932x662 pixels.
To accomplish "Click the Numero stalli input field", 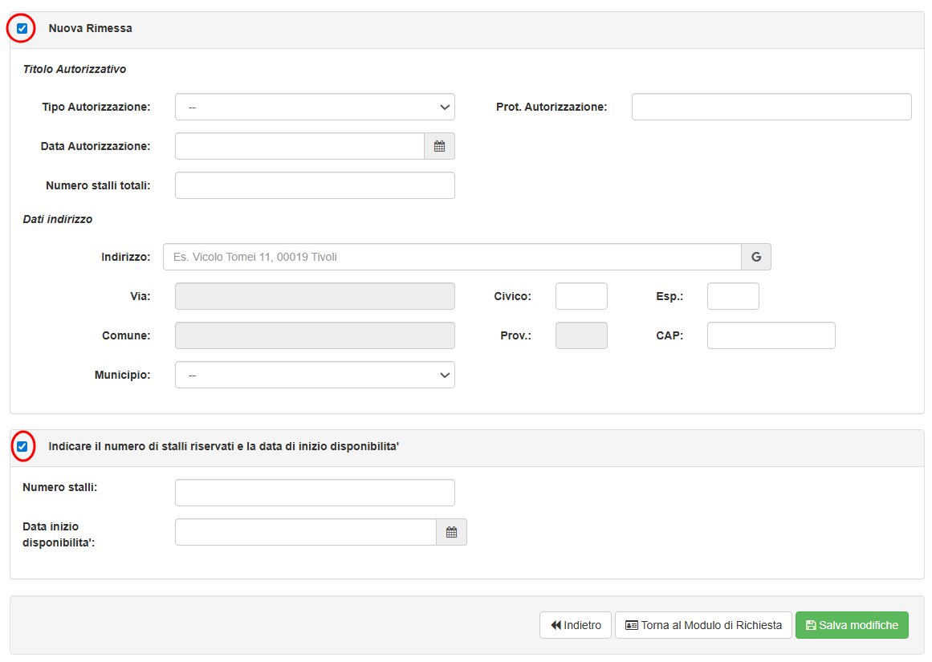I will pyautogui.click(x=315, y=493).
